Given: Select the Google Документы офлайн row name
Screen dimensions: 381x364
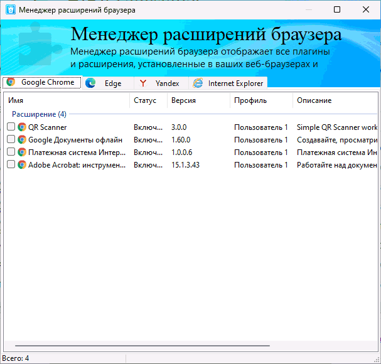Looking at the screenshot, I should pos(75,140).
